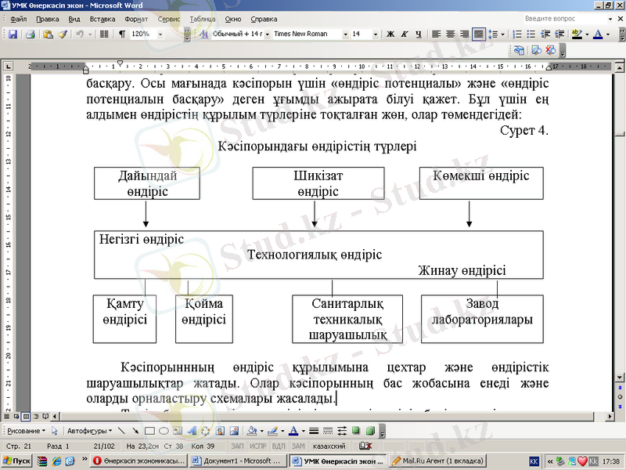The height and width of the screenshot is (470, 626).
Task: Open the Таблица menu
Action: tap(202, 18)
